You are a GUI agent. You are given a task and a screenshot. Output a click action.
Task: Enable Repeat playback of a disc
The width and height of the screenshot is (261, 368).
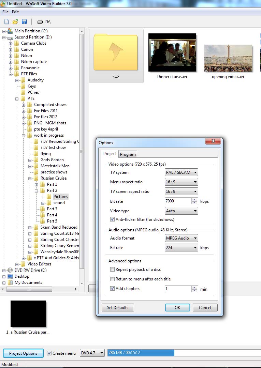[x=112, y=270]
